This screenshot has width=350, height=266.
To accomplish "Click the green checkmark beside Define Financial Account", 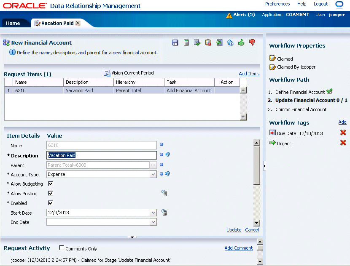I will point(329,91).
